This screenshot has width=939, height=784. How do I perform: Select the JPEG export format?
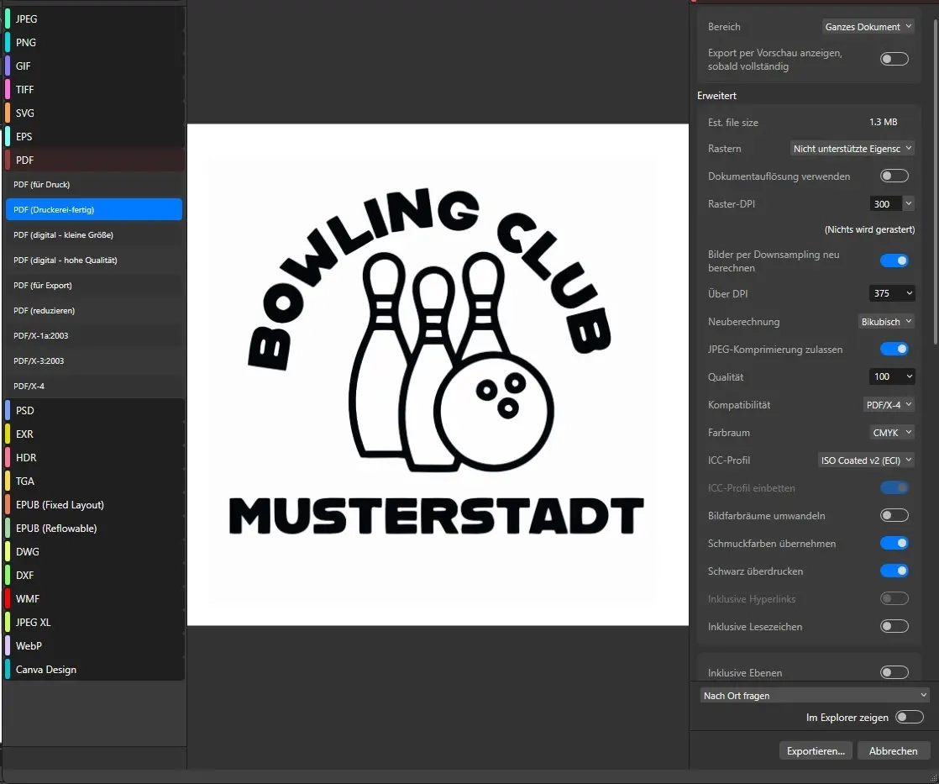click(x=94, y=19)
